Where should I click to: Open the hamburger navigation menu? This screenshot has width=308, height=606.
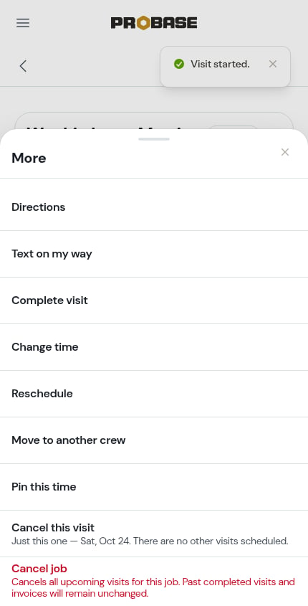23,23
